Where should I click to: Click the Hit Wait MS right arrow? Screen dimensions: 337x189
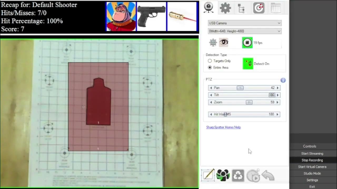pos(277,114)
